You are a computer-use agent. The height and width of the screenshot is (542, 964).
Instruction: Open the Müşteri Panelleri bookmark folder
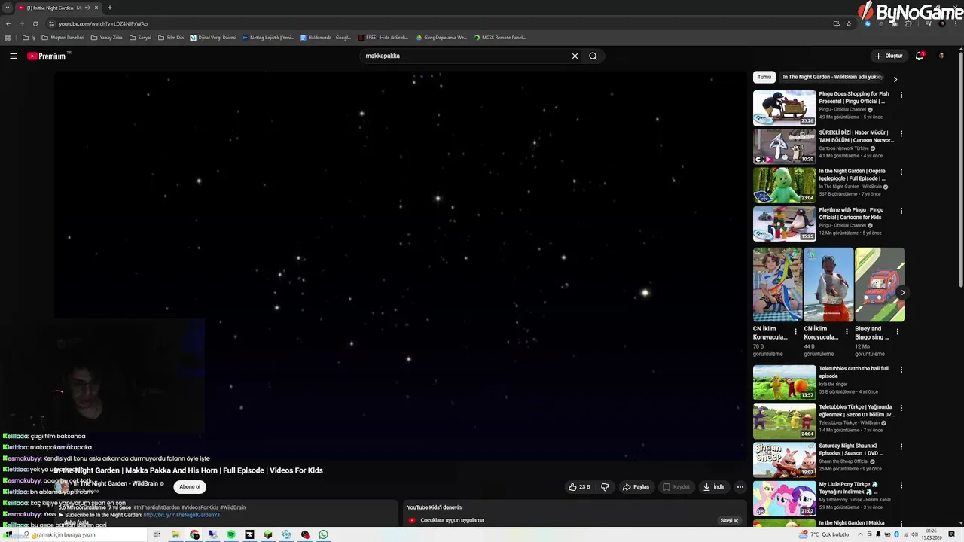(x=63, y=38)
